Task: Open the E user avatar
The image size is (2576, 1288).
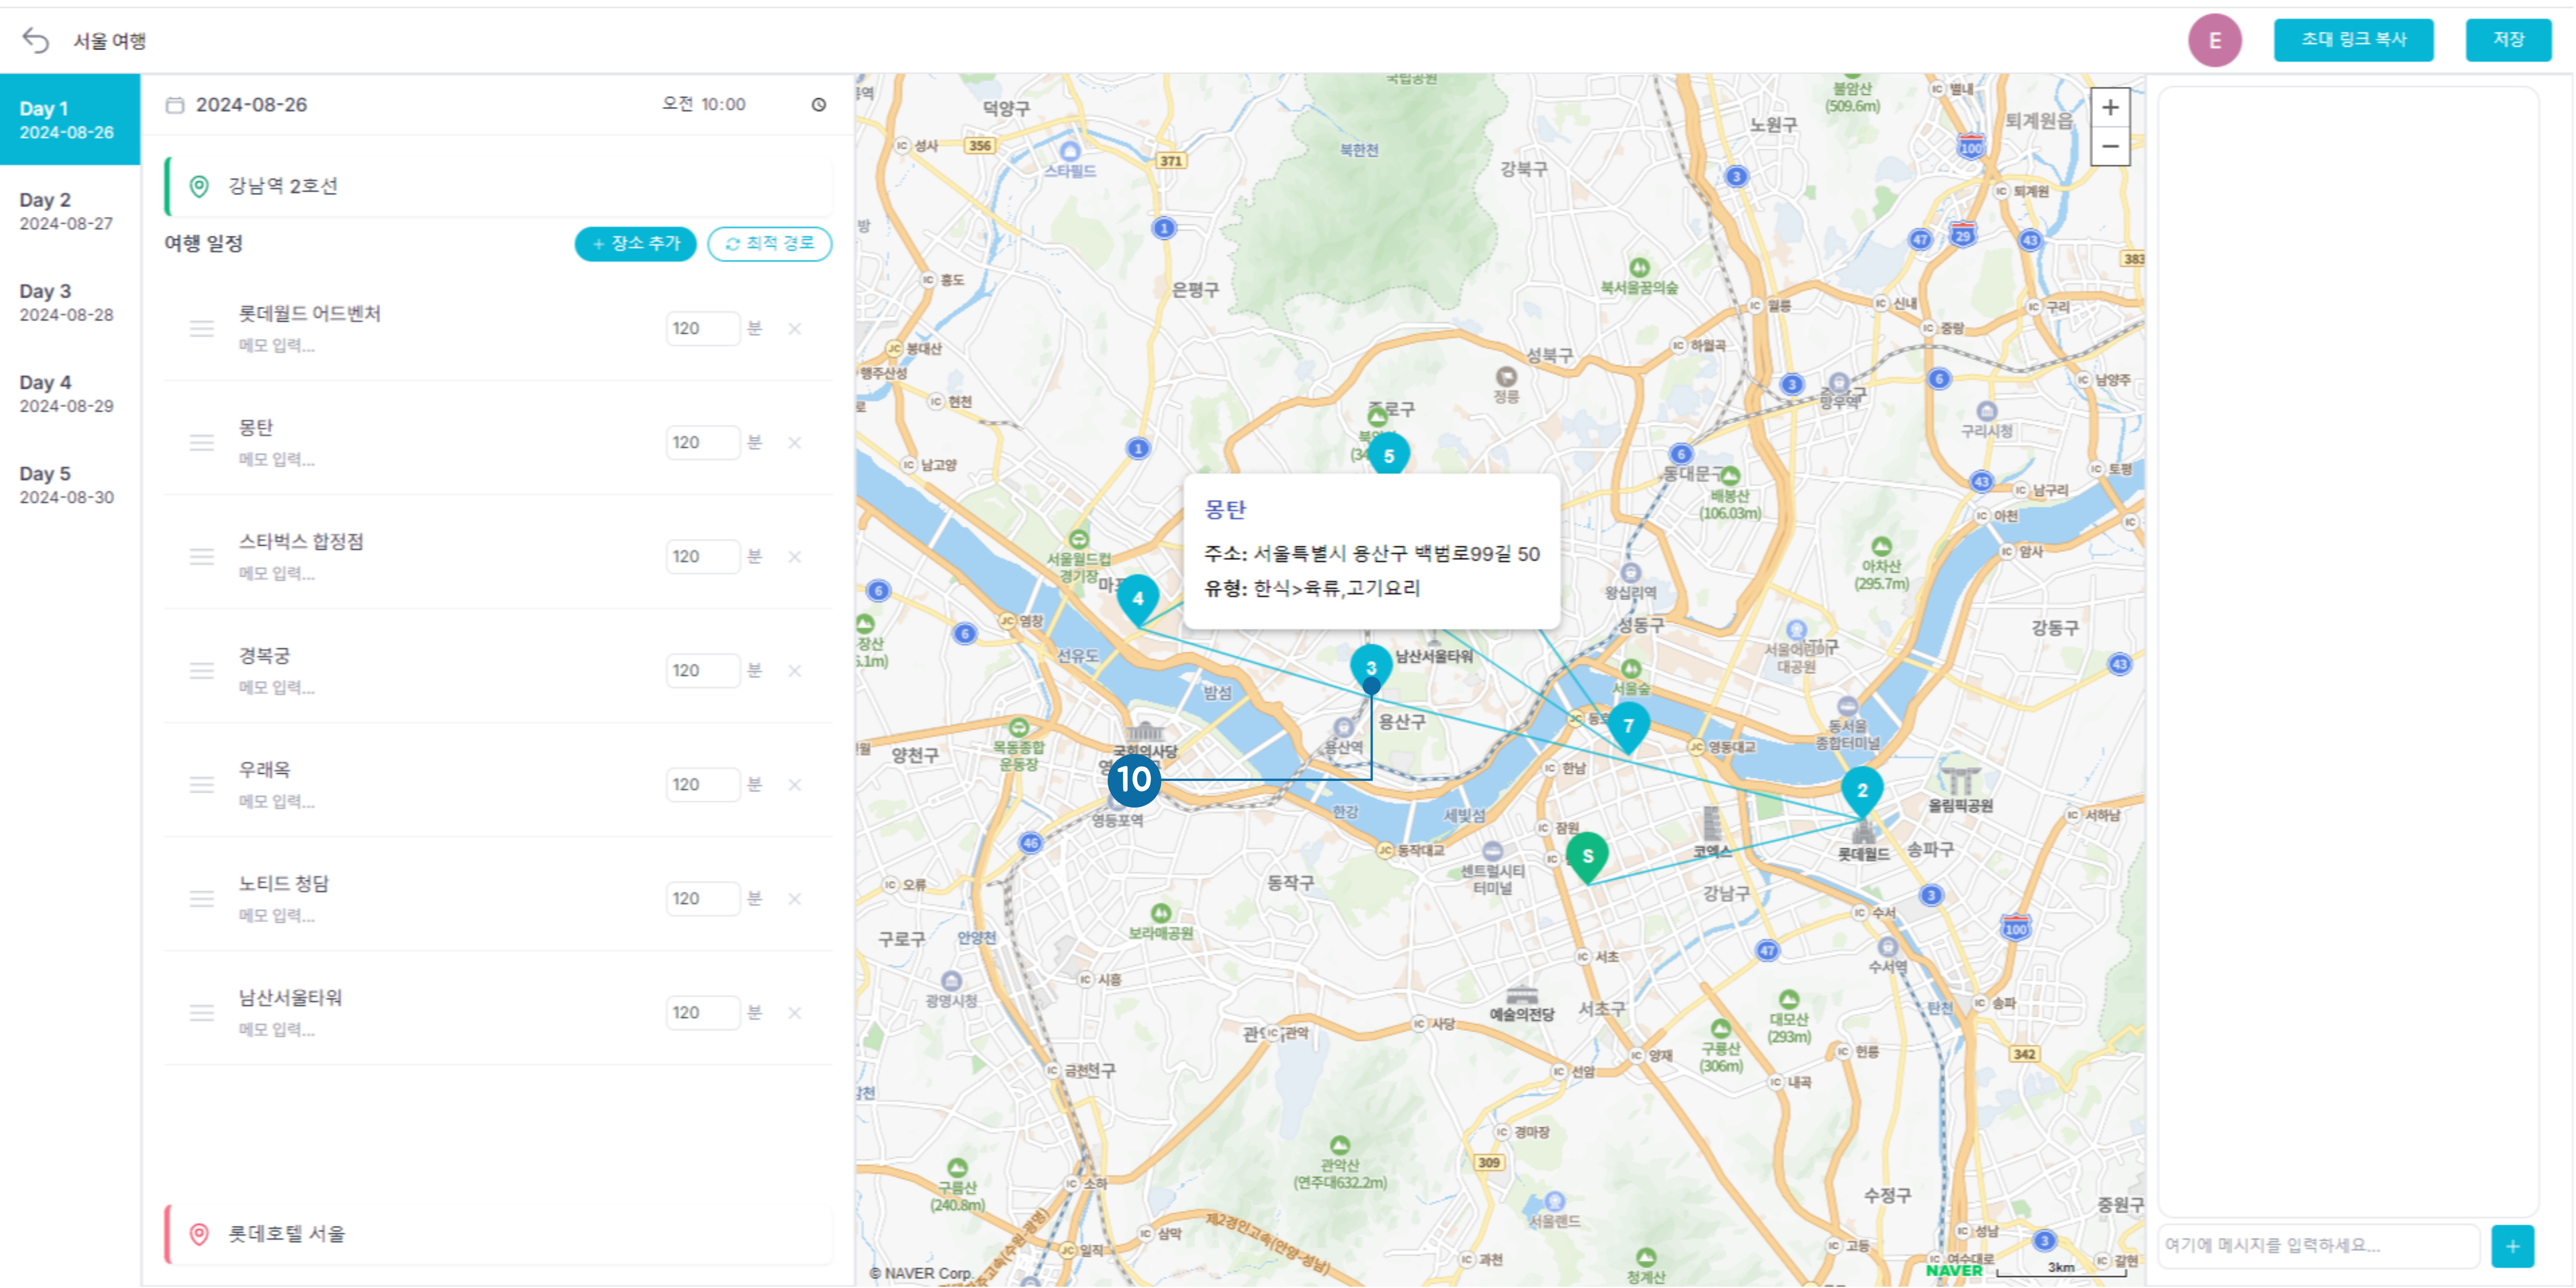Action: [x=2214, y=41]
